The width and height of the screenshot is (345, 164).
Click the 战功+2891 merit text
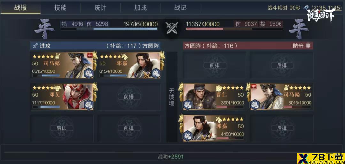(x=171, y=157)
